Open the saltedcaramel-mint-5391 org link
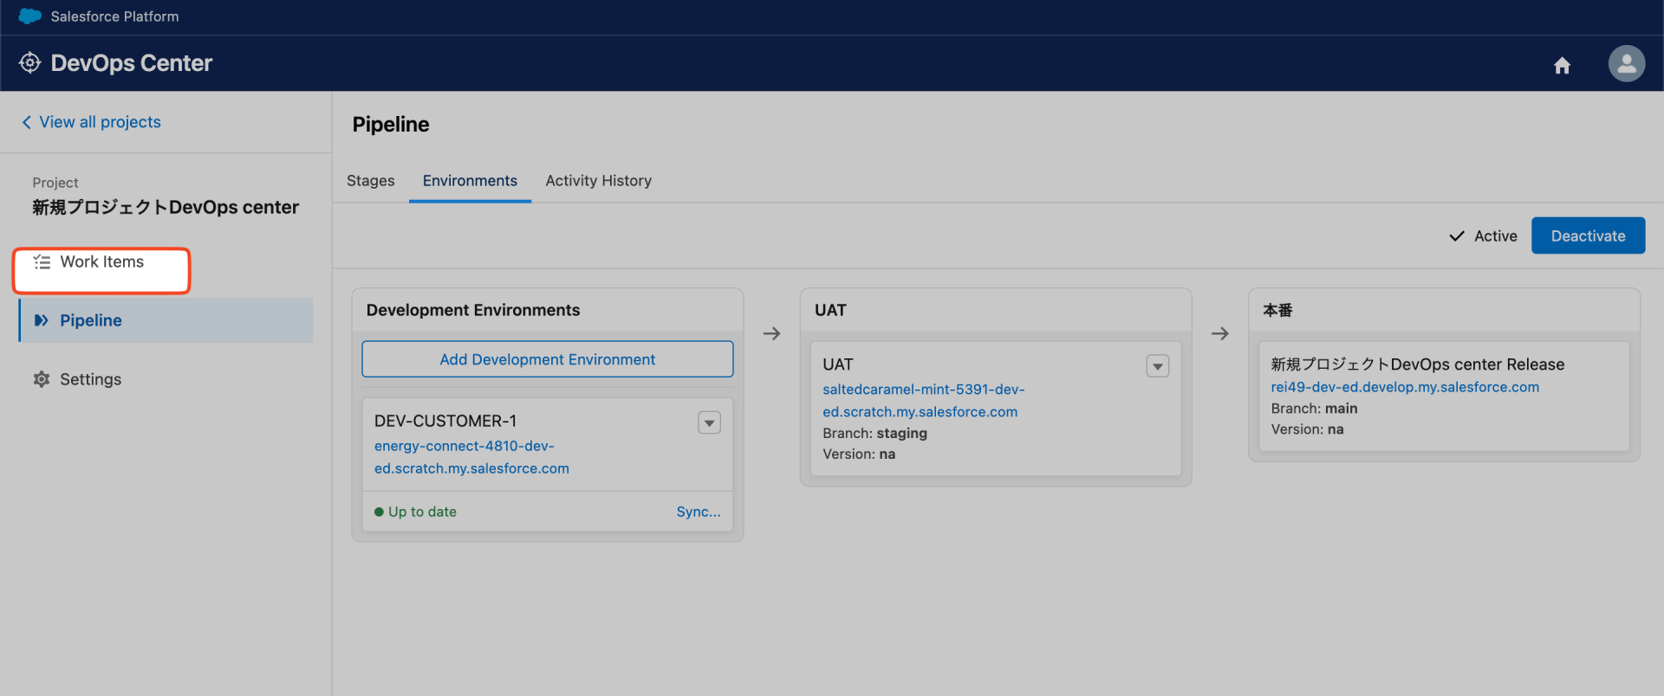Screen dimensions: 1664x696 [x=922, y=401]
